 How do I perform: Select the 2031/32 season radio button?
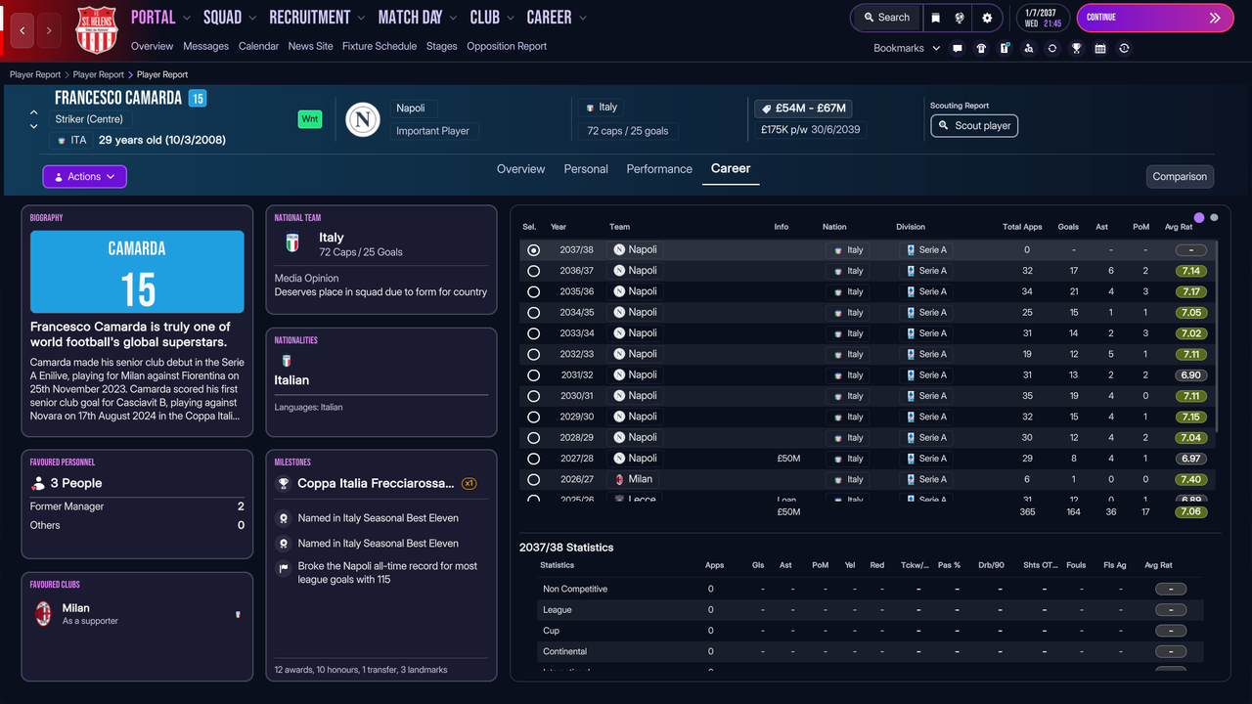click(x=533, y=374)
